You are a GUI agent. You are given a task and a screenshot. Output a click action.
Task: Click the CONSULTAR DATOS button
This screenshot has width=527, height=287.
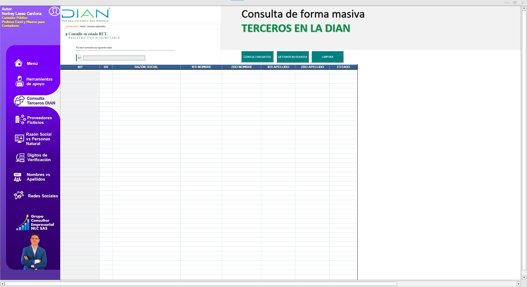tap(257, 57)
